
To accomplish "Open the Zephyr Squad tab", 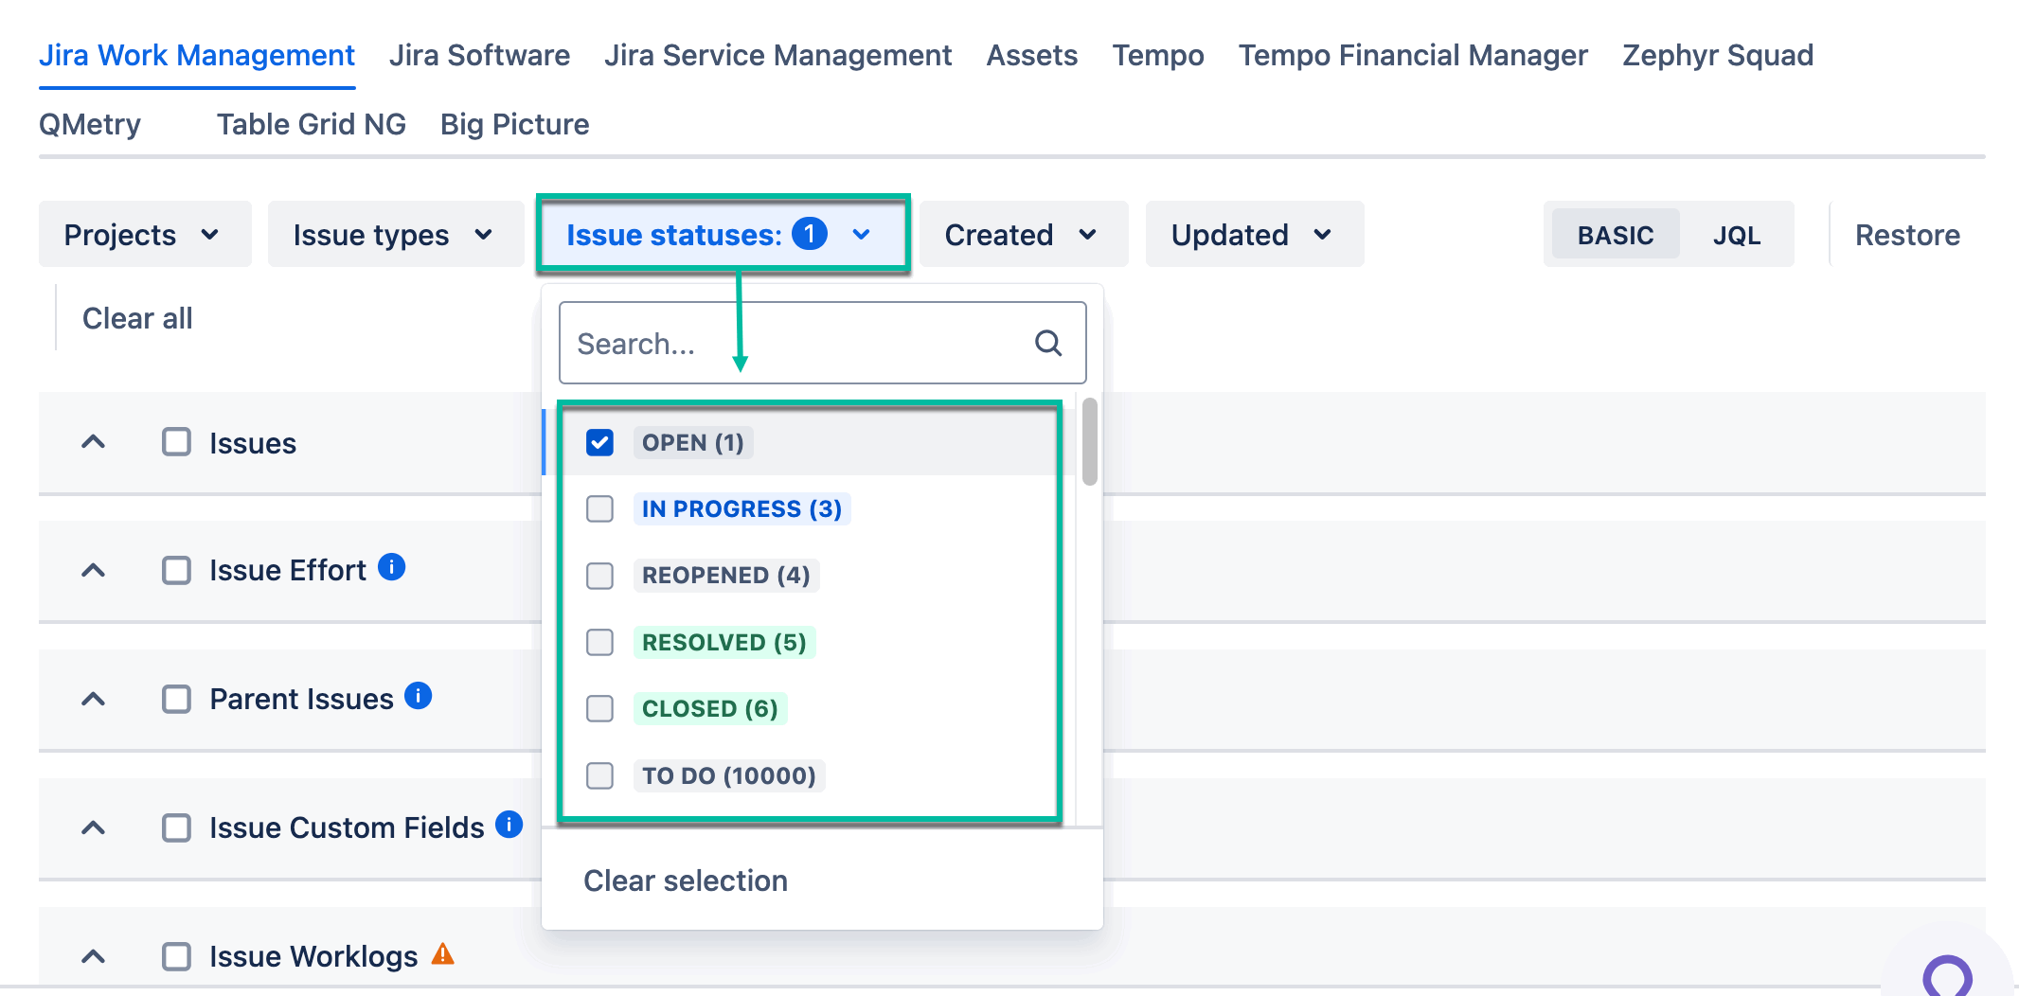I will point(1717,56).
